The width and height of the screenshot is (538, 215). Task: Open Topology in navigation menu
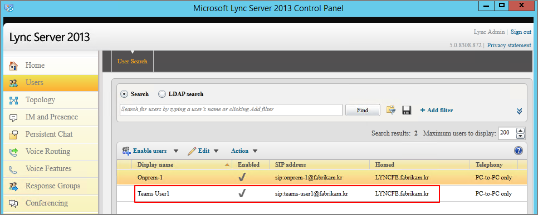pyautogui.click(x=51, y=100)
